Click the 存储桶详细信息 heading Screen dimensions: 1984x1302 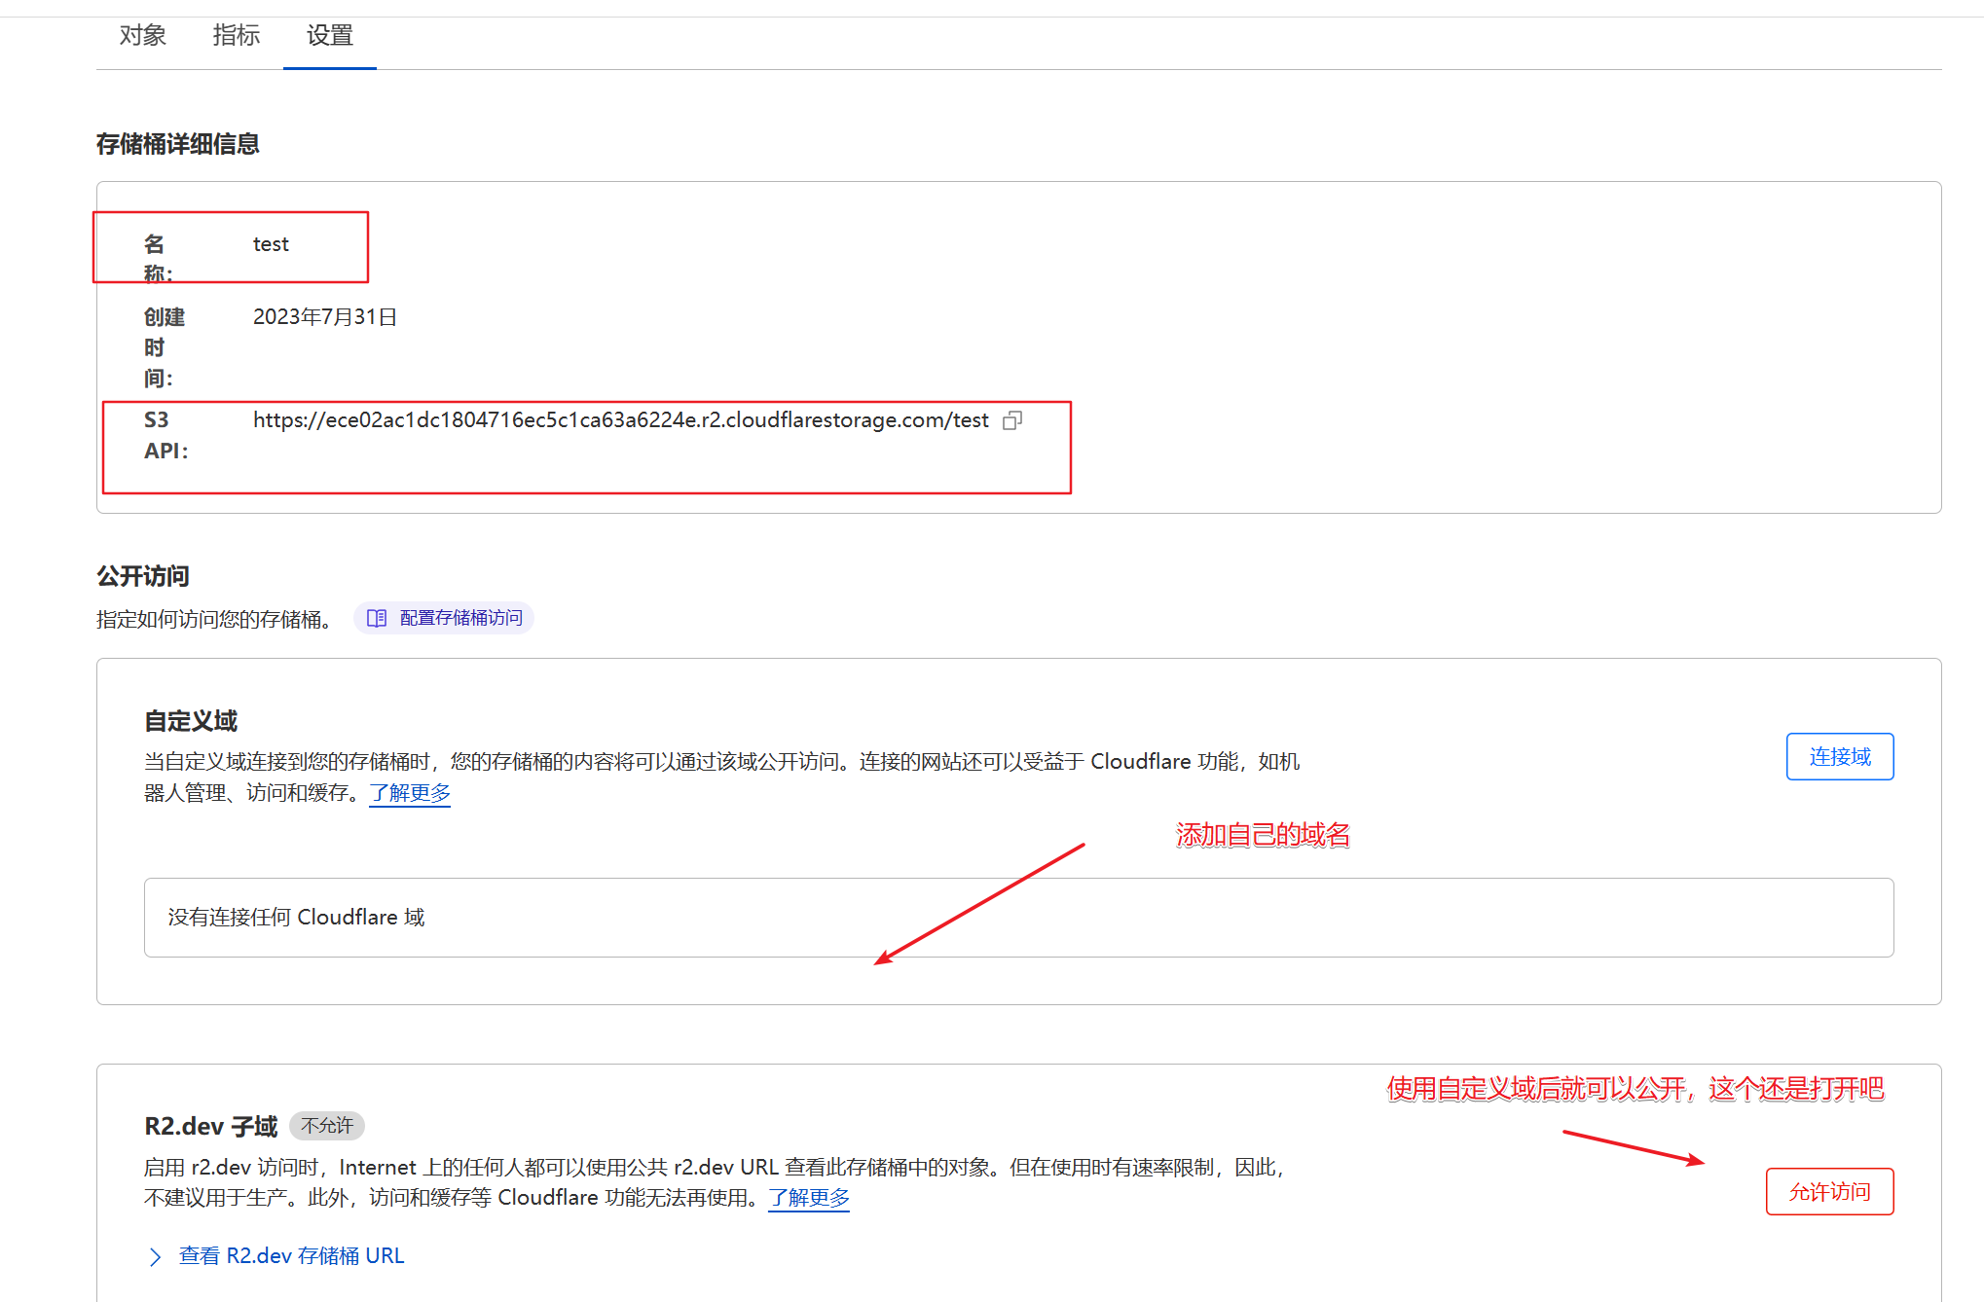tap(178, 144)
